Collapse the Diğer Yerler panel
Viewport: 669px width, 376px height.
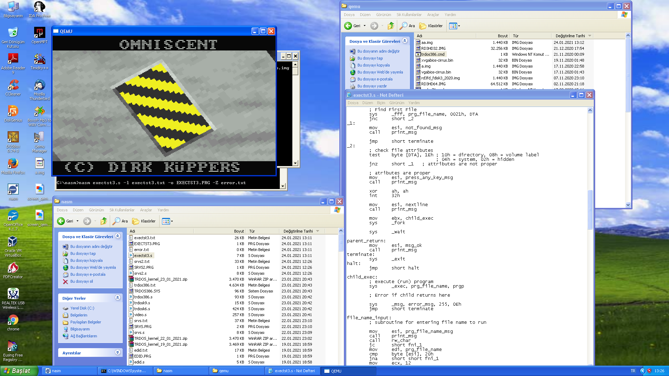click(118, 298)
